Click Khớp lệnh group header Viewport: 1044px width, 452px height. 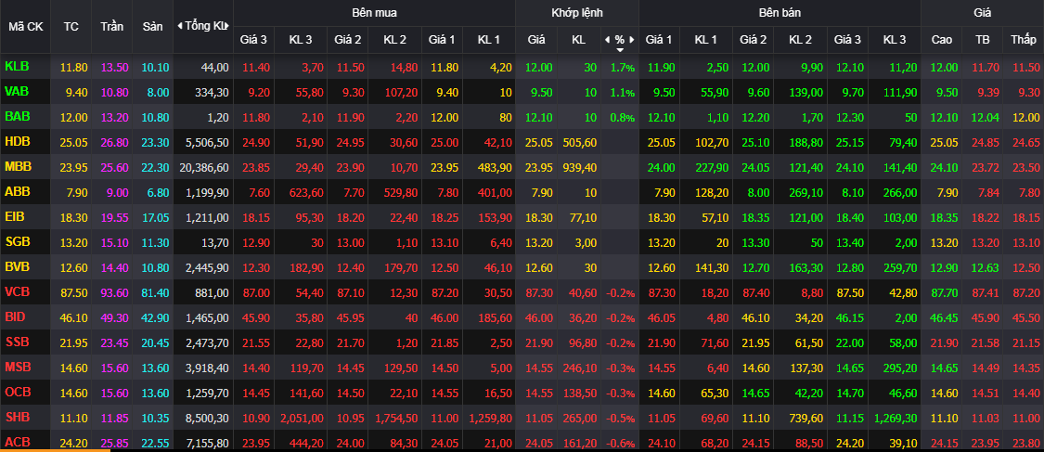coord(576,13)
